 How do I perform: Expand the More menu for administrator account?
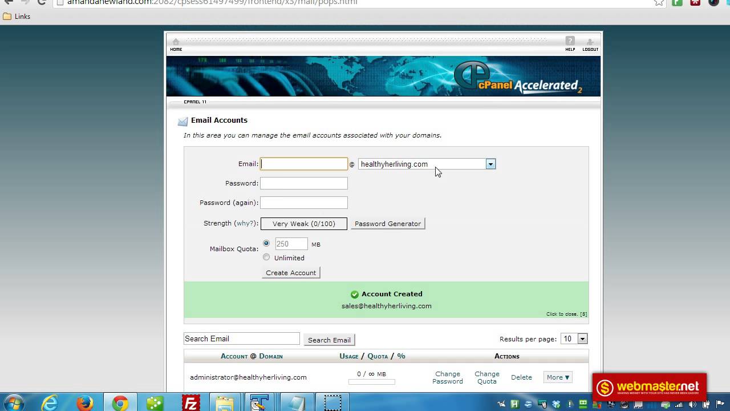pos(558,377)
